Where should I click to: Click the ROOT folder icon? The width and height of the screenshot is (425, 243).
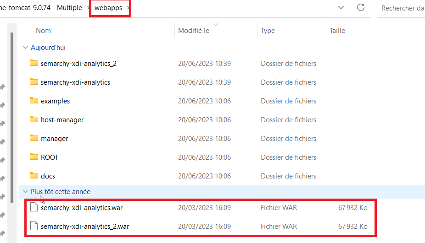[34, 157]
